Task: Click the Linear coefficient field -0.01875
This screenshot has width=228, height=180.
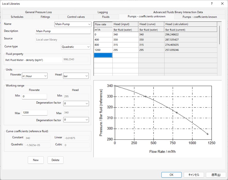Action: (77, 138)
